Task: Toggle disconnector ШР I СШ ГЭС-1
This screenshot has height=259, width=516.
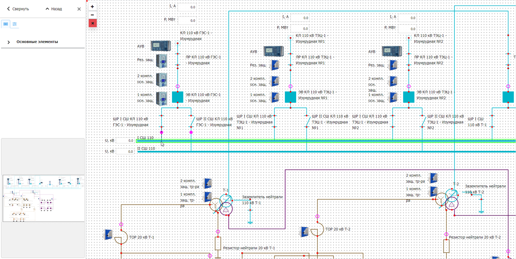Action: click(161, 121)
